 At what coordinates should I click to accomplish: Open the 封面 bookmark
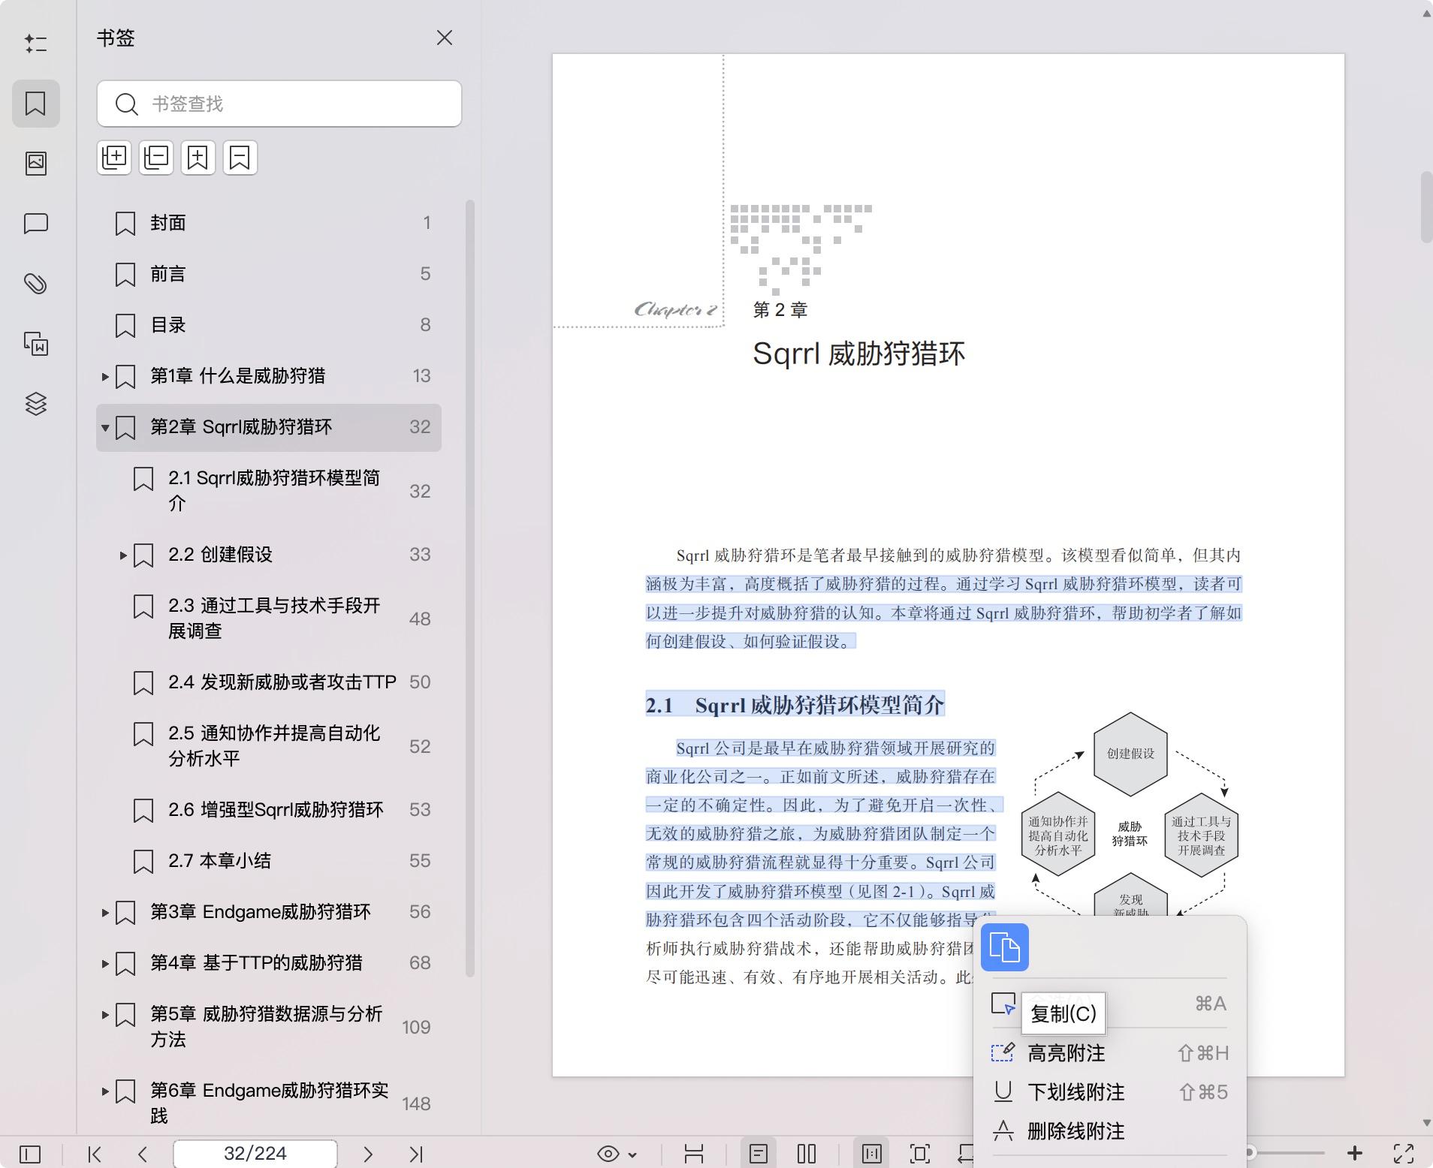268,223
